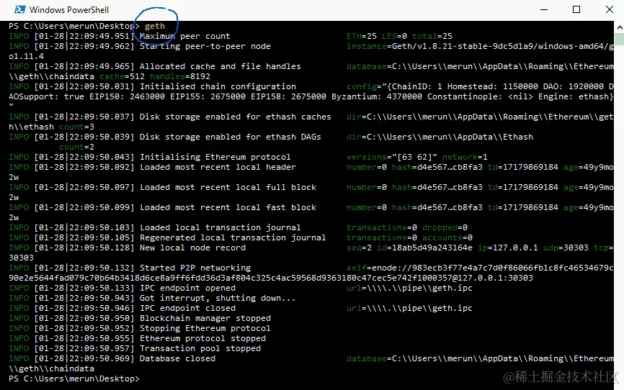Click the vertical scrollbar thumb
The image size is (624, 390).
[620, 39]
